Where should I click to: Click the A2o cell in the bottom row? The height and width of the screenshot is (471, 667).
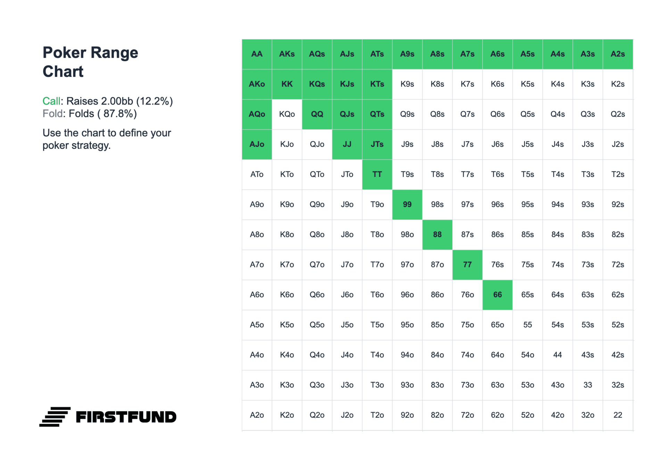point(257,415)
